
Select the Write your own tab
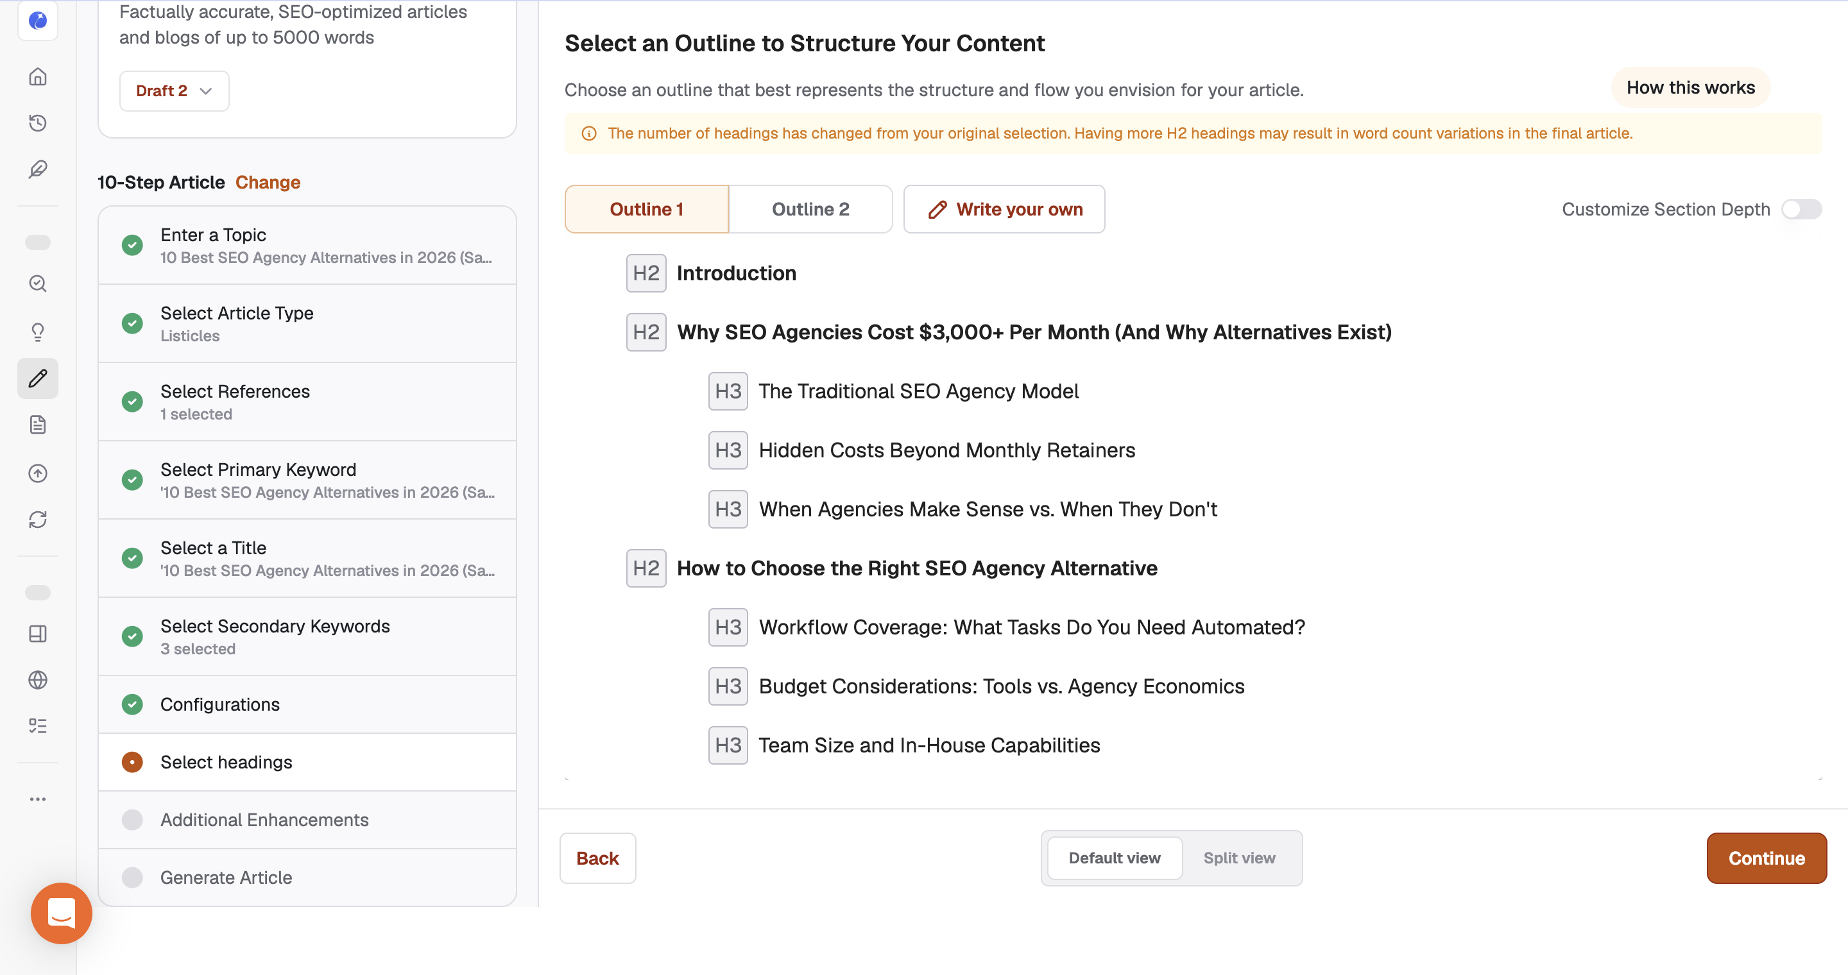[x=1004, y=209]
